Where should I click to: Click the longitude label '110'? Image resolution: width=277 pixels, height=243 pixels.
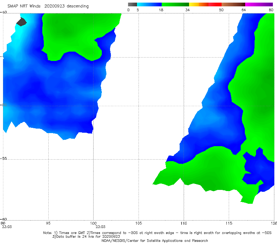tap(183, 223)
